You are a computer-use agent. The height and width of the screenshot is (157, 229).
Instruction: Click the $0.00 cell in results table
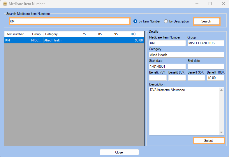(x=136, y=40)
